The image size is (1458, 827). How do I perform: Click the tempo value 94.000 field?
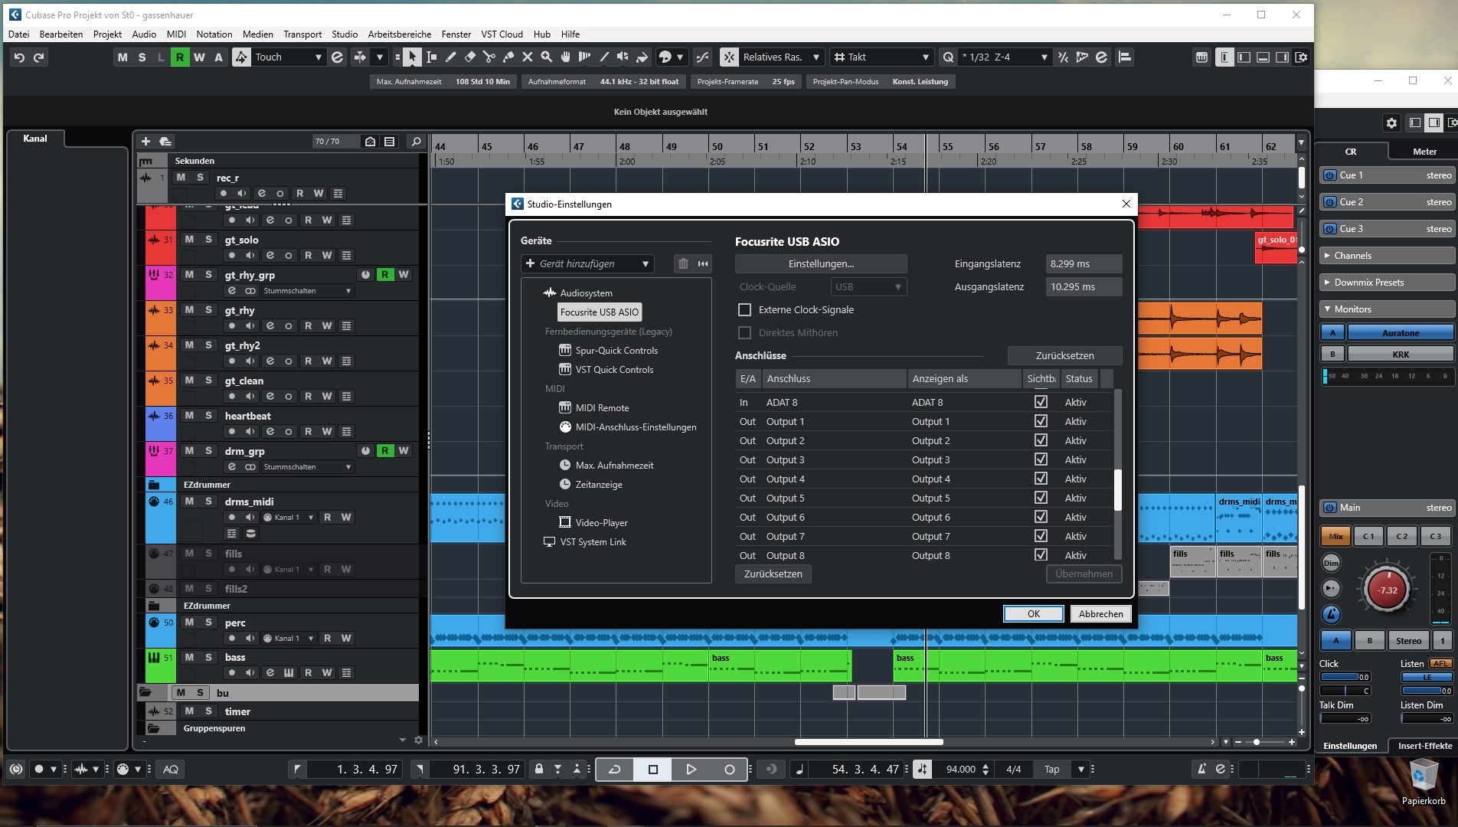pyautogui.click(x=962, y=770)
